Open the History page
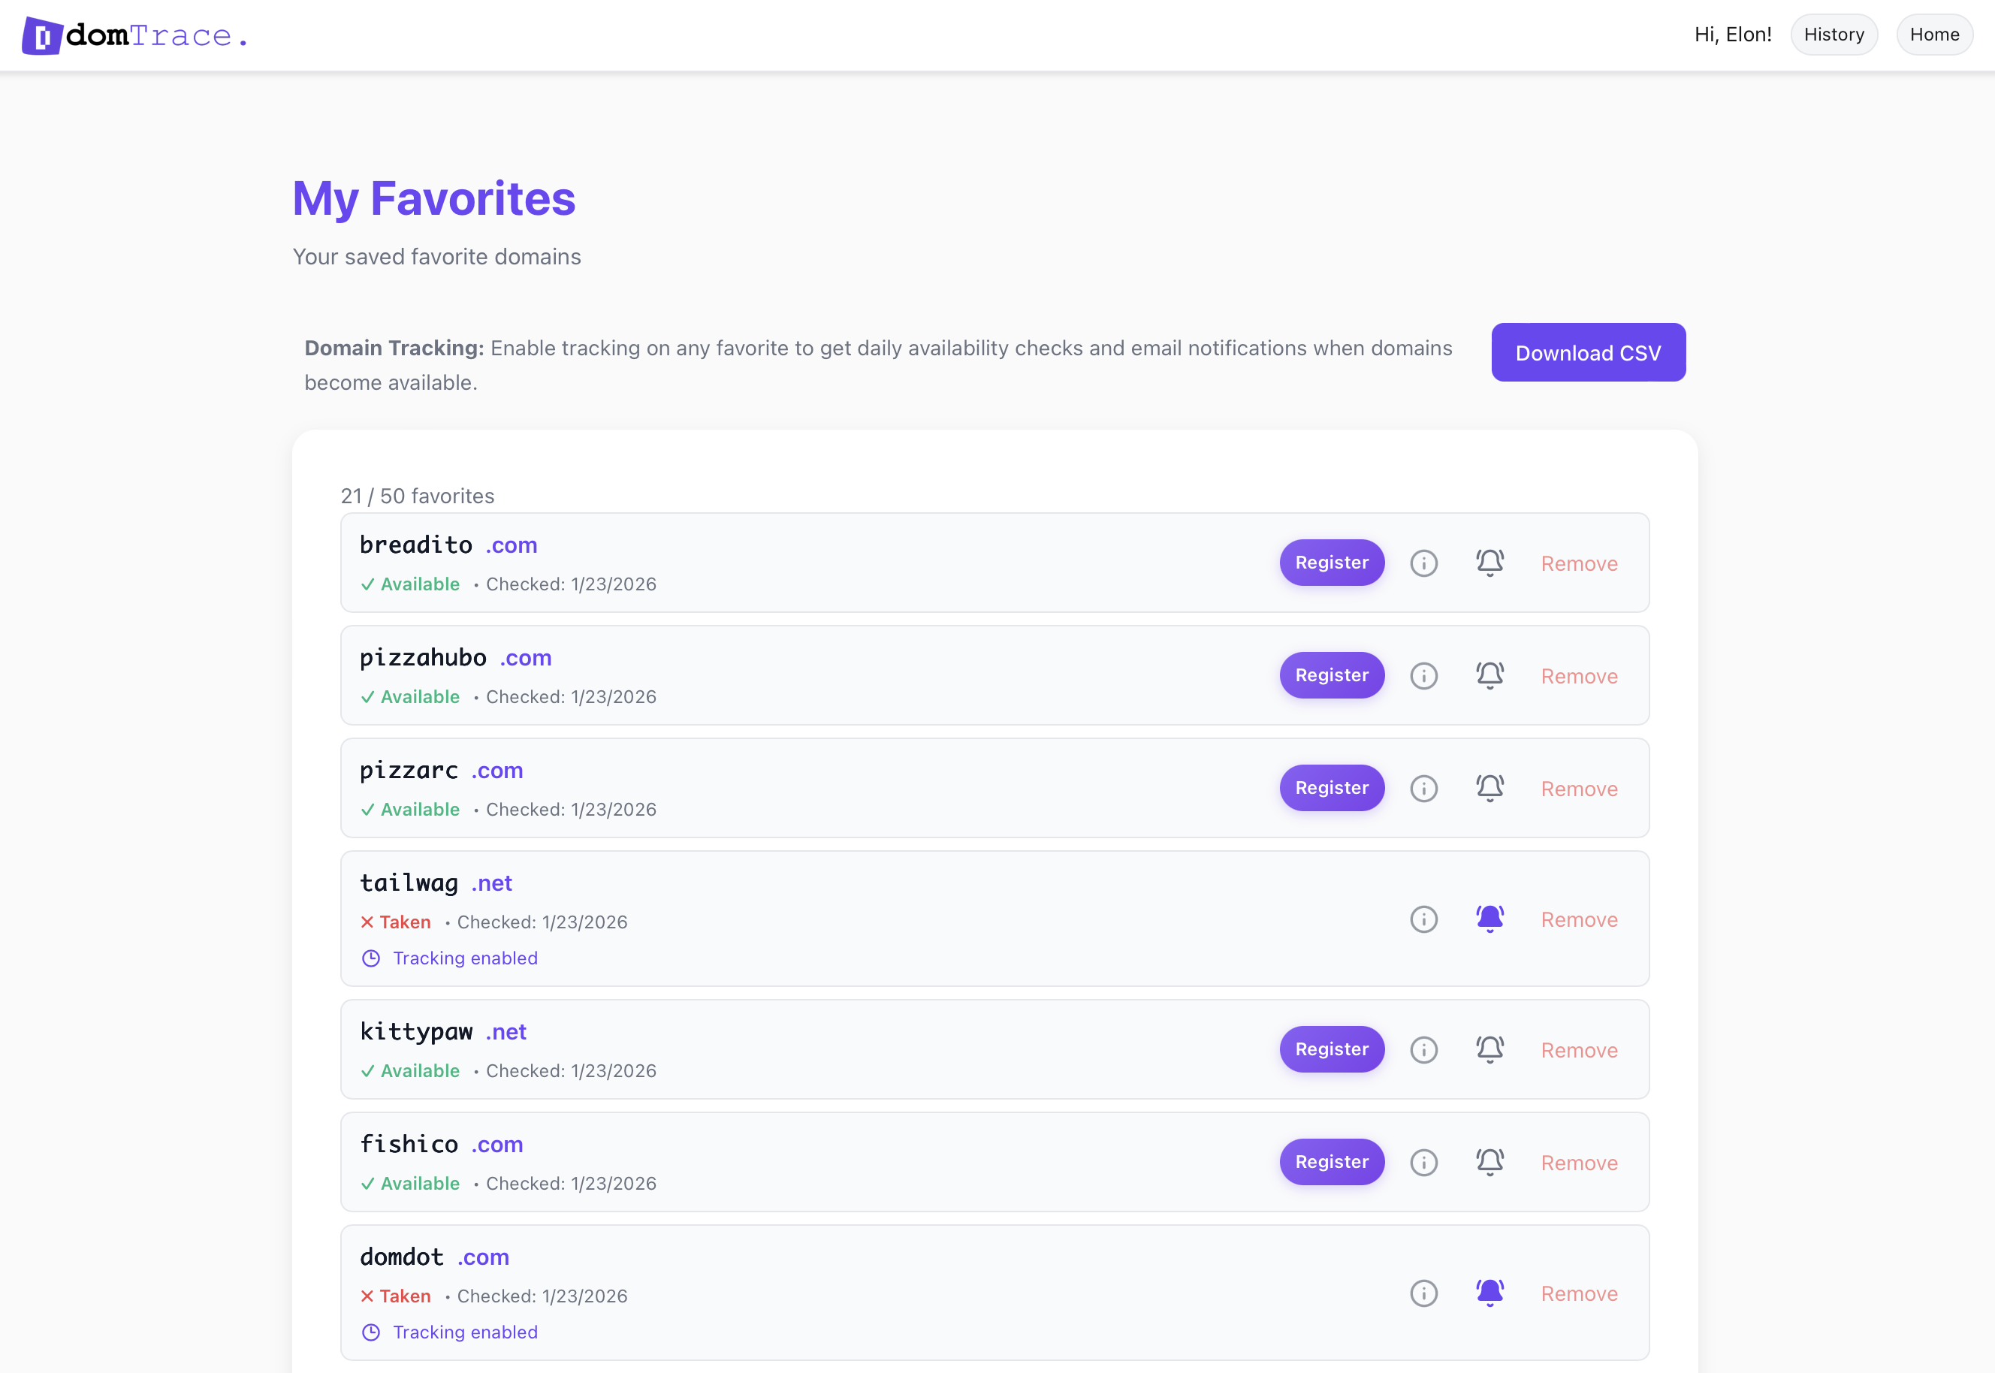1995x1373 pixels. (1834, 35)
